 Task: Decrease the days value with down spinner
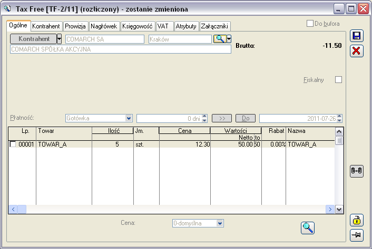click(204, 120)
